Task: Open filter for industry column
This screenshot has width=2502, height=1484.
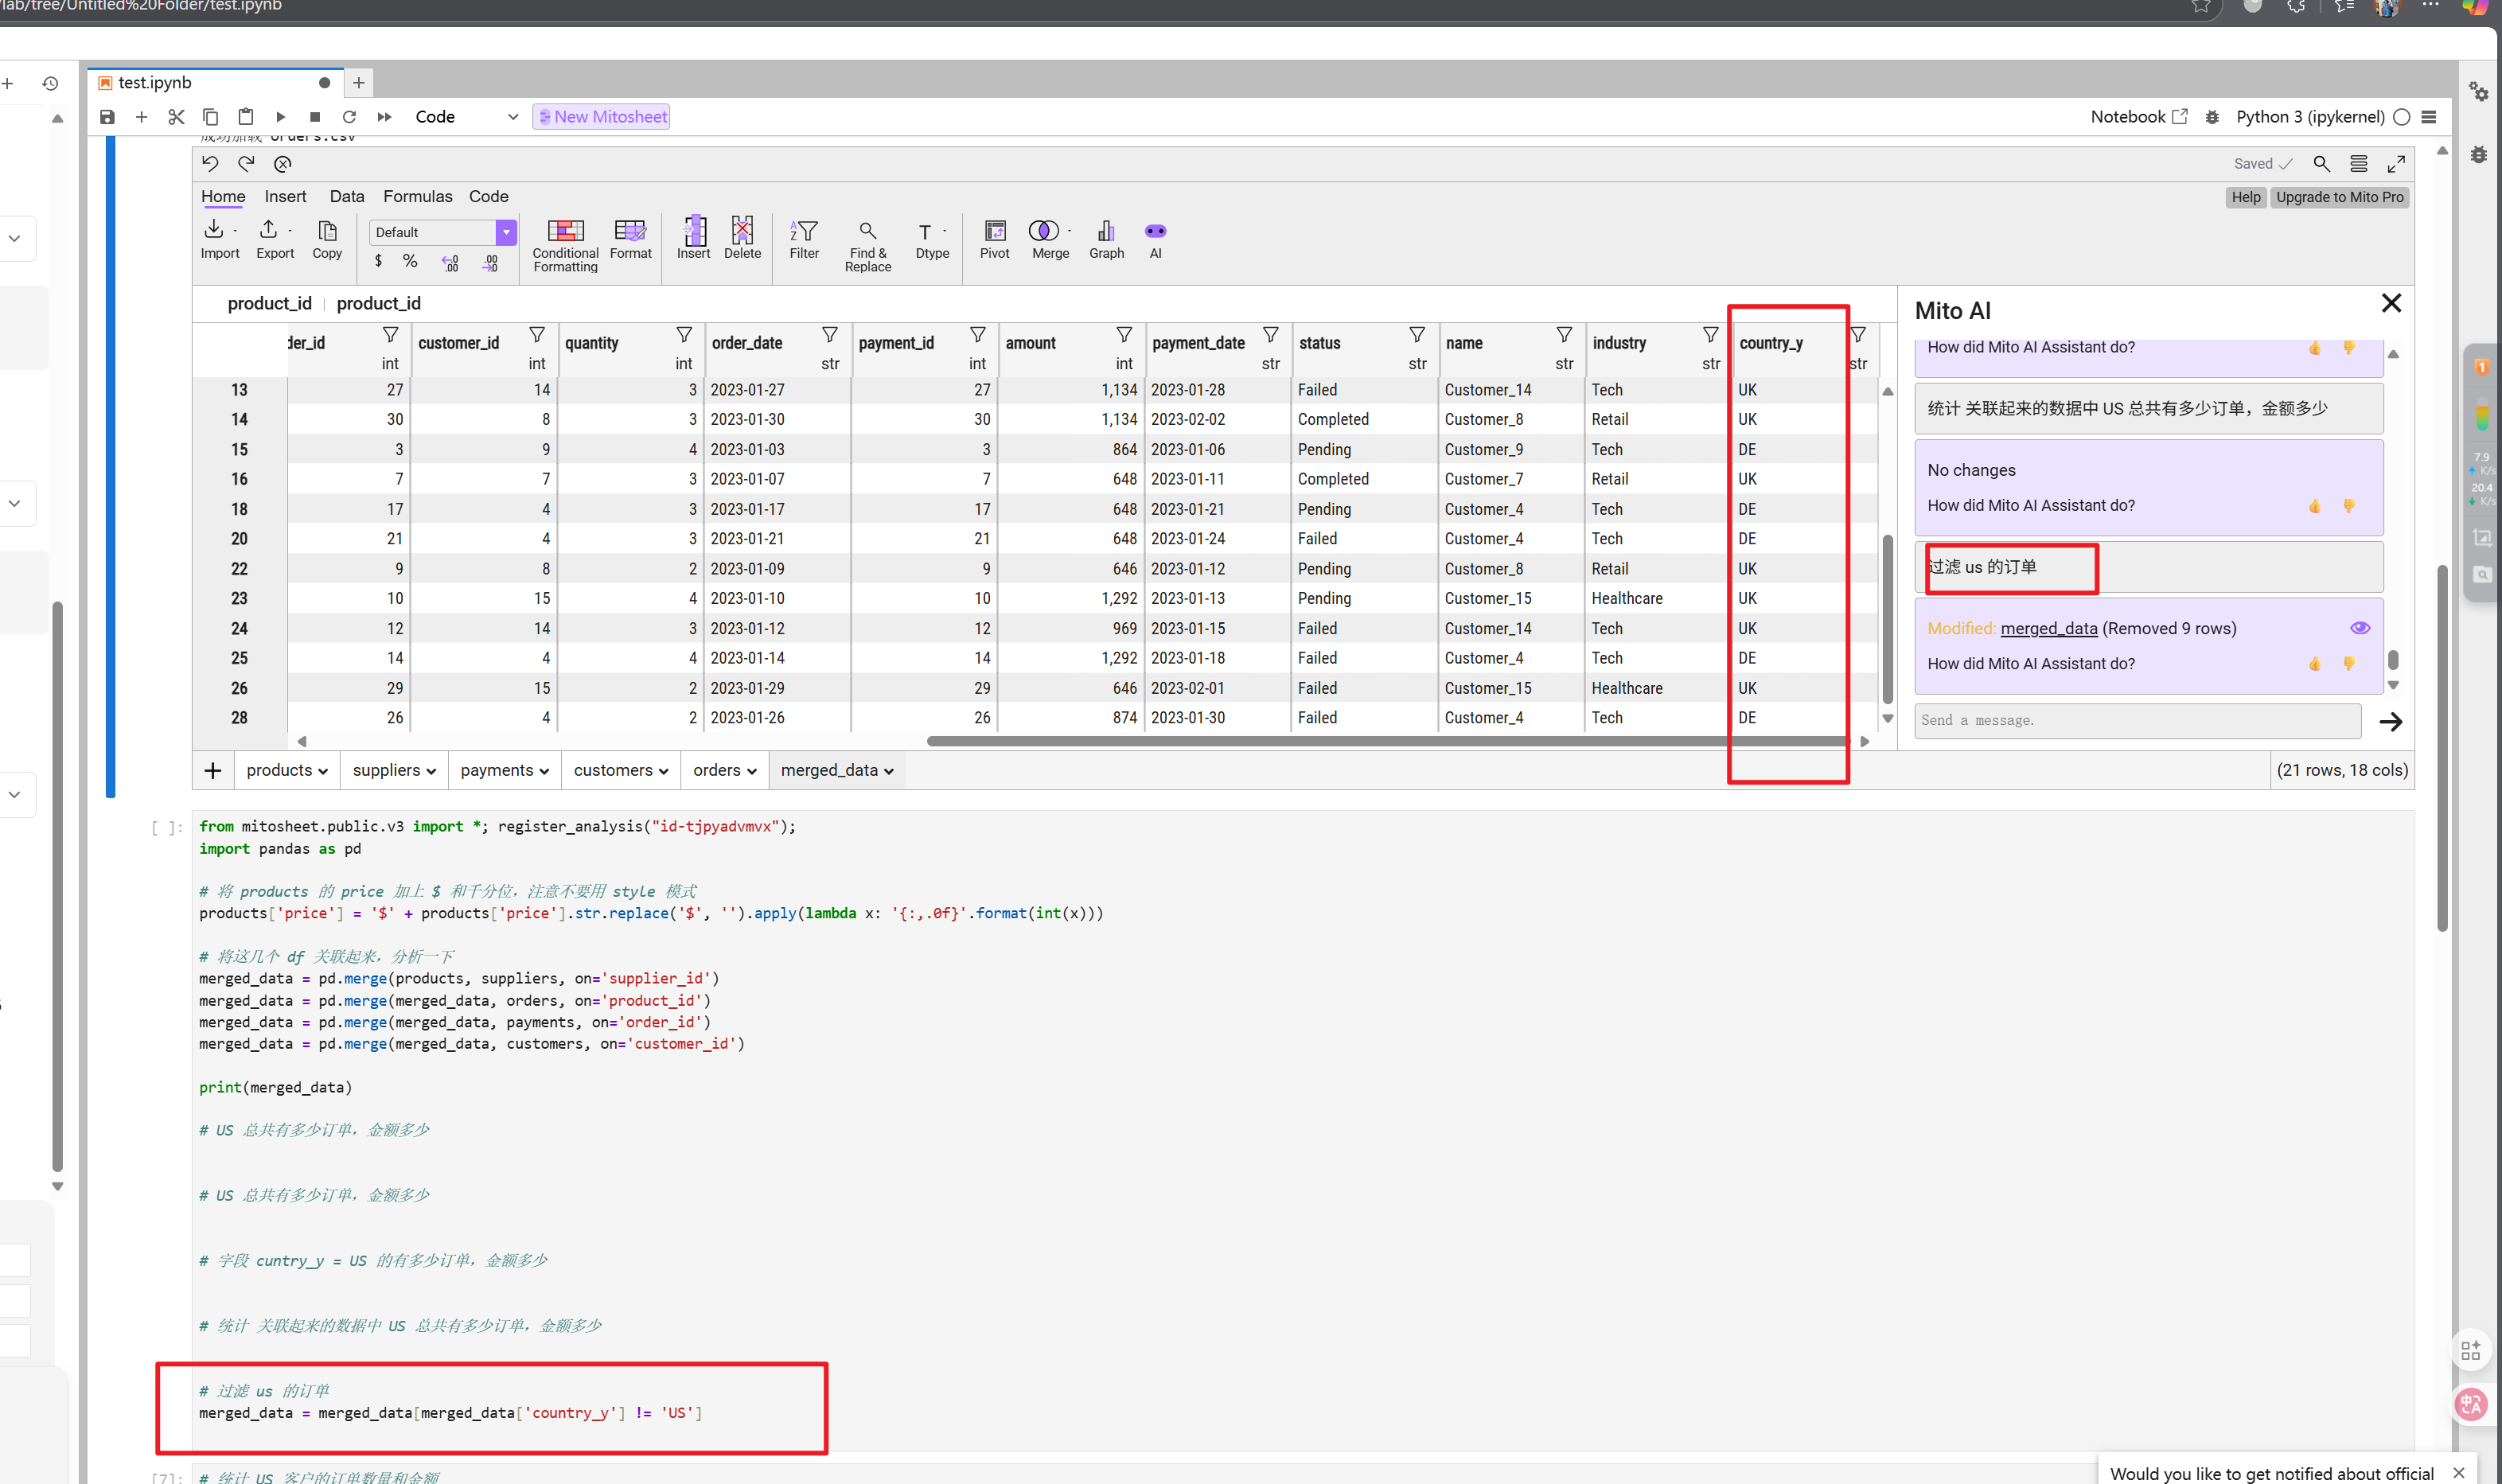Action: tap(1711, 334)
